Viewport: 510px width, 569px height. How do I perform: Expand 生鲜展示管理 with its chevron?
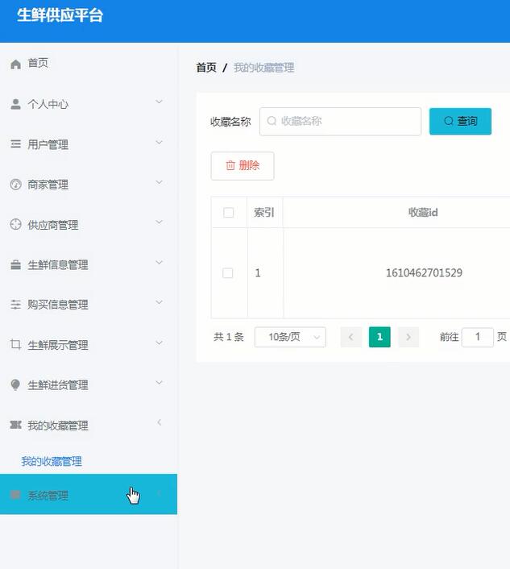coord(159,343)
